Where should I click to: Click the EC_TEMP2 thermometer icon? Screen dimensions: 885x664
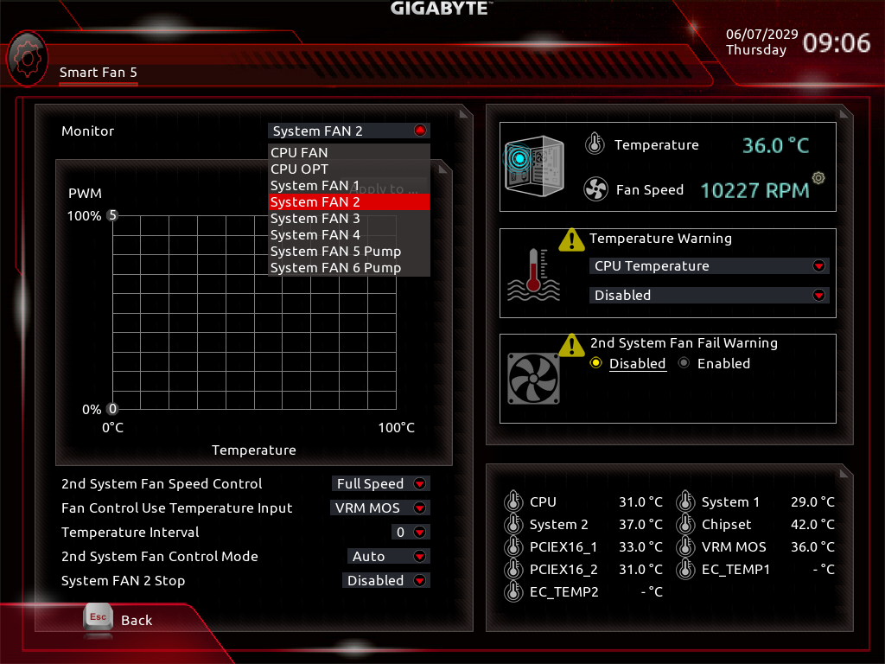(513, 591)
